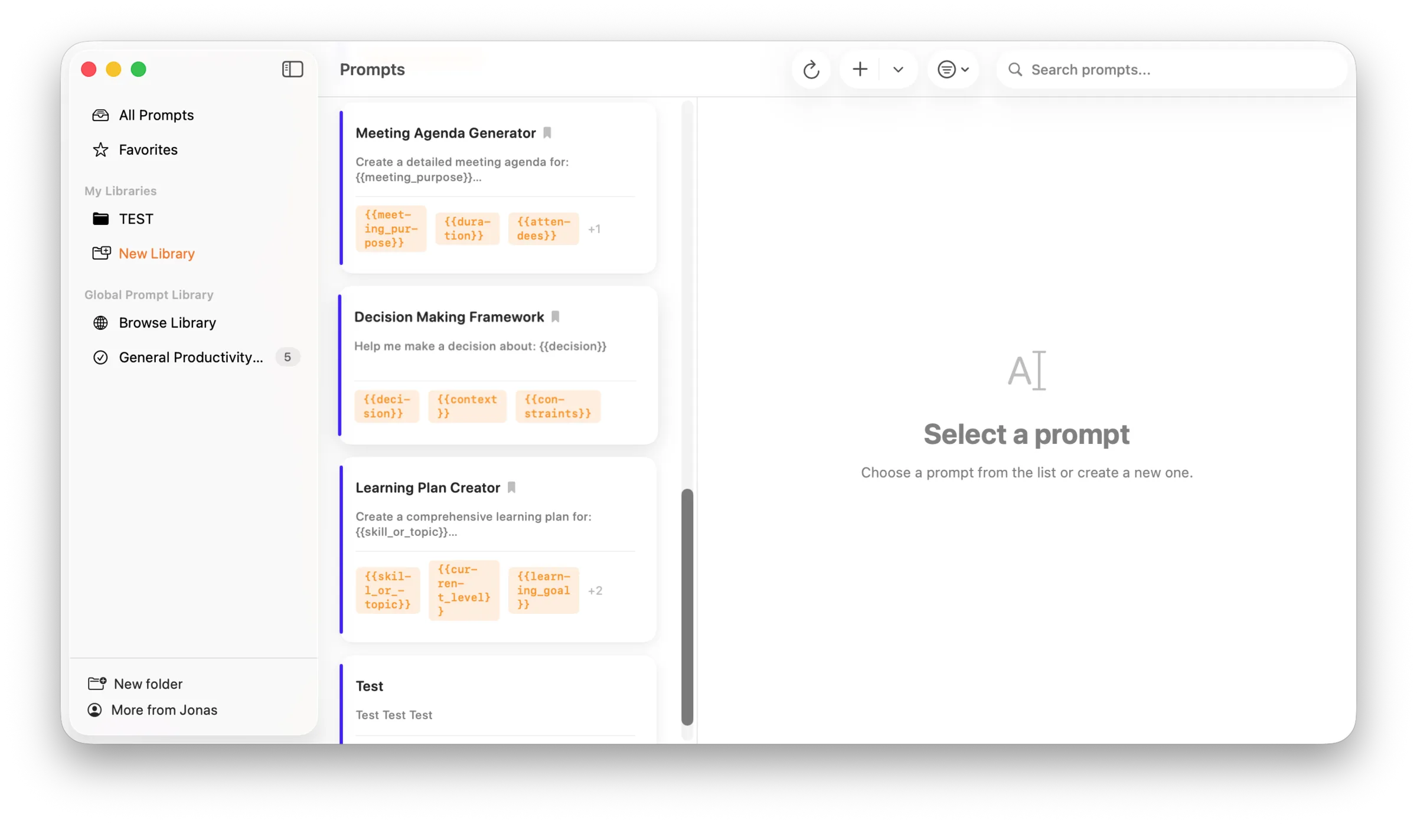The image size is (1417, 824).
Task: Focus the Search prompts field
Action: click(x=1171, y=70)
